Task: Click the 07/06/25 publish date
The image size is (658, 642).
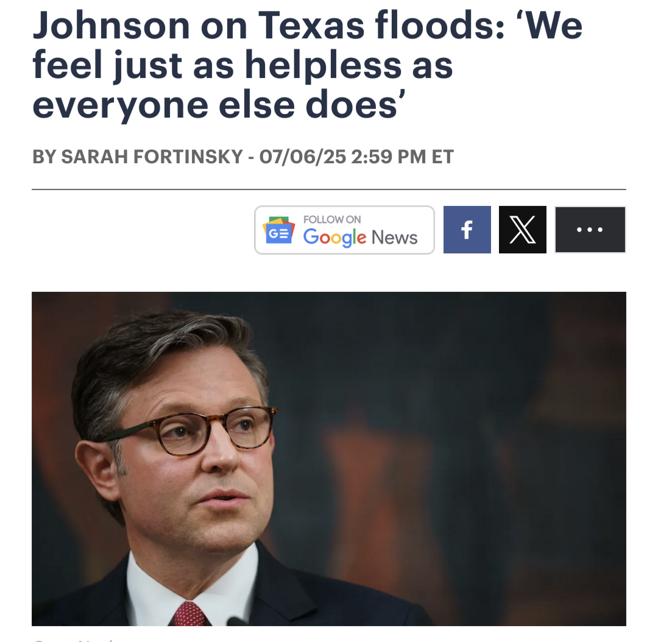Action: tap(303, 157)
